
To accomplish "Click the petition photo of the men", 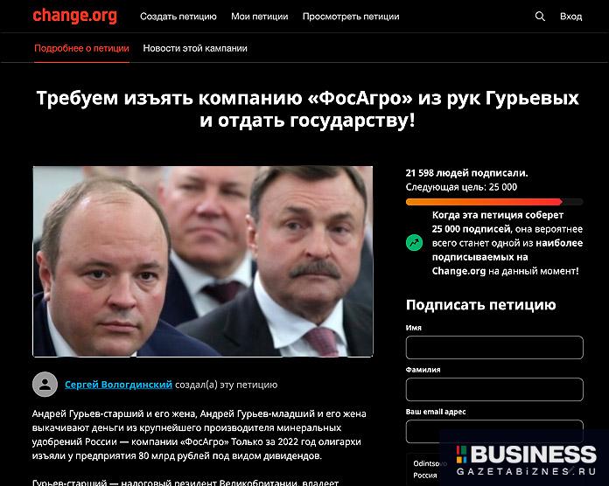I will click(203, 261).
